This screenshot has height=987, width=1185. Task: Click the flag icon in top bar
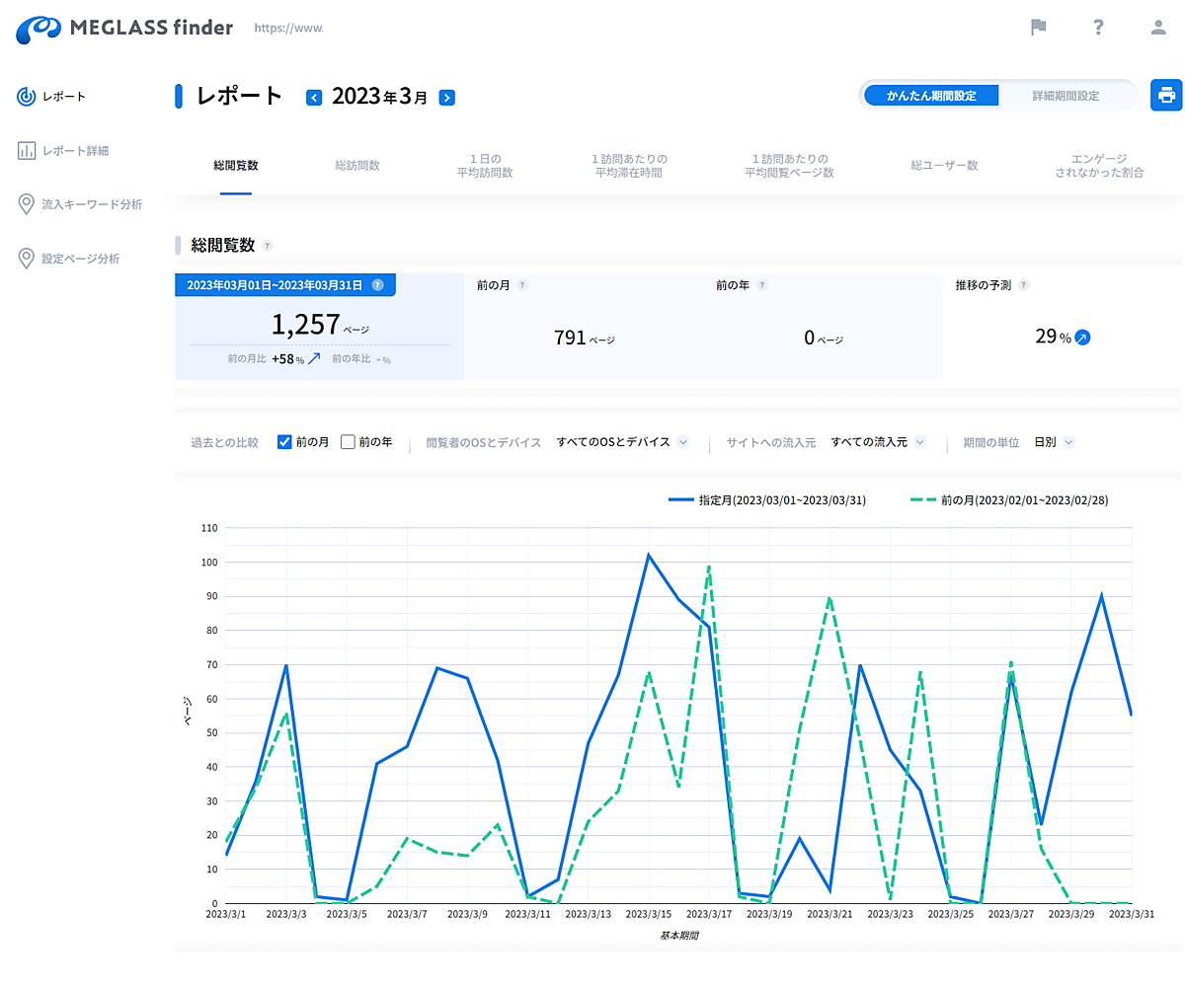point(1038,28)
